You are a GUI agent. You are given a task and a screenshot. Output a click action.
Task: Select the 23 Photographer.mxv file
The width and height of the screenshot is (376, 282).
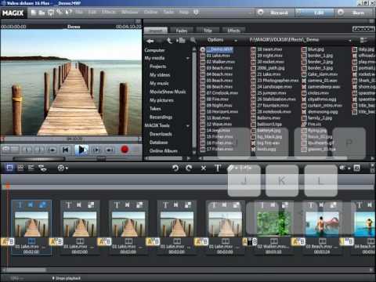point(275,81)
